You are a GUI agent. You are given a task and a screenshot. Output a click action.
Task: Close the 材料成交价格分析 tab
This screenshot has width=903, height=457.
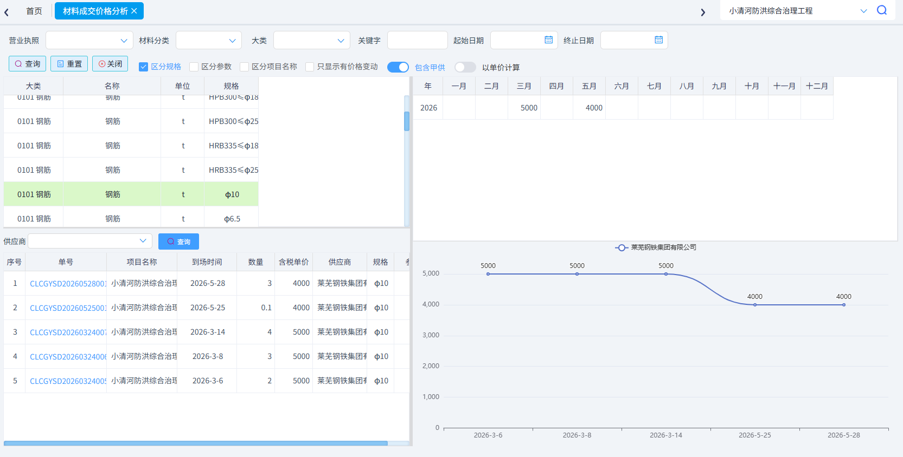134,11
